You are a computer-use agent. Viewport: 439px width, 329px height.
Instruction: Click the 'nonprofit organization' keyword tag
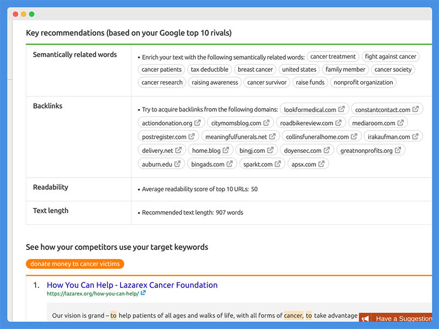pos(363,82)
